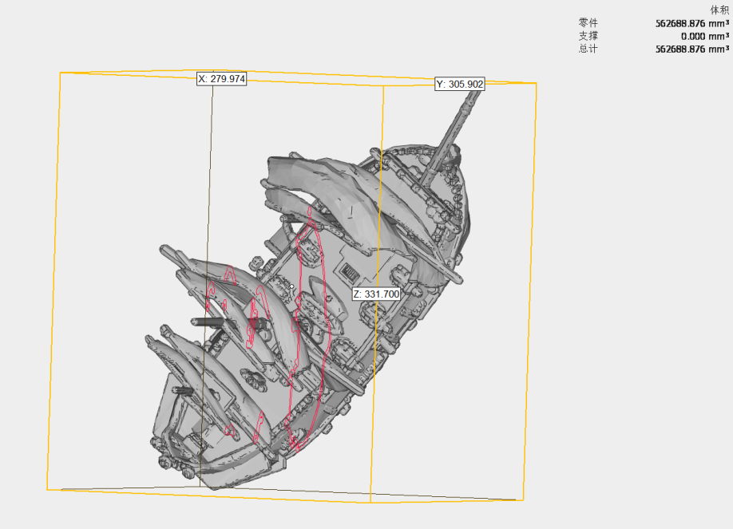Select the 零件 part row label
Screen dimensions: 733x529
588,23
